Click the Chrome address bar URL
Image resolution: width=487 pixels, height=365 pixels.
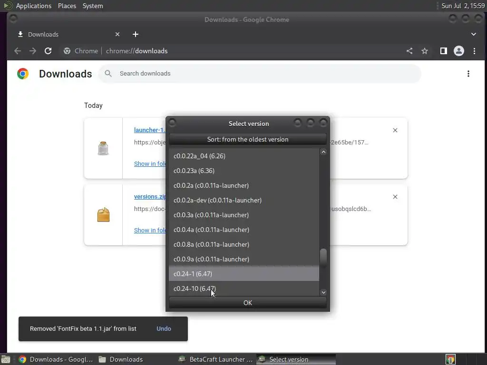[x=136, y=51]
